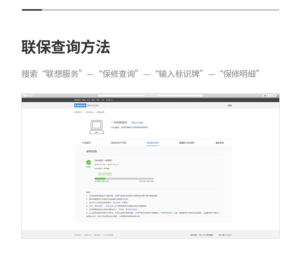Click the 2018-10-14 — 2019-10-14 warranty date text
Screen dimensions: 301x259
(106, 165)
